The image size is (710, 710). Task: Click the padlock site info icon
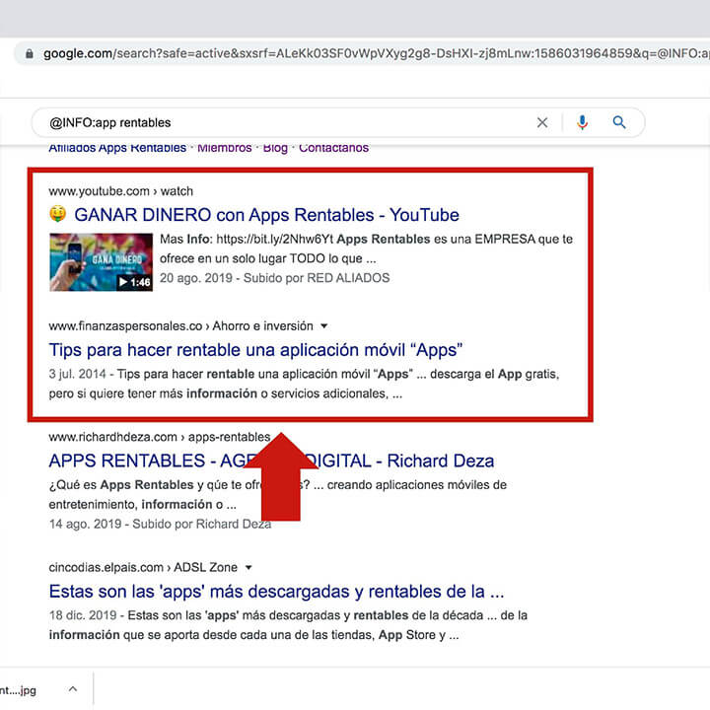point(30,53)
